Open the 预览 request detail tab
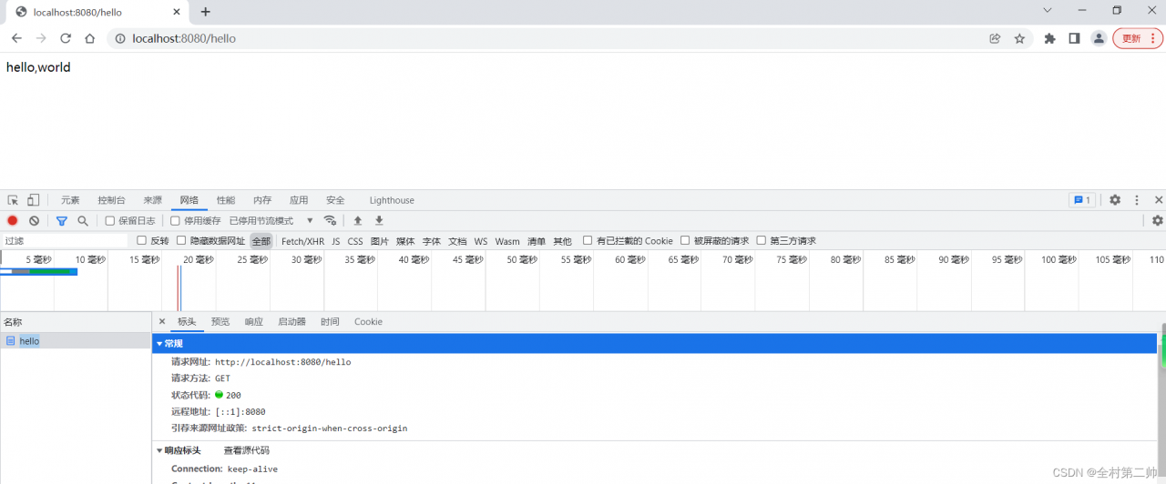Viewport: 1166px width, 484px height. (x=220, y=322)
